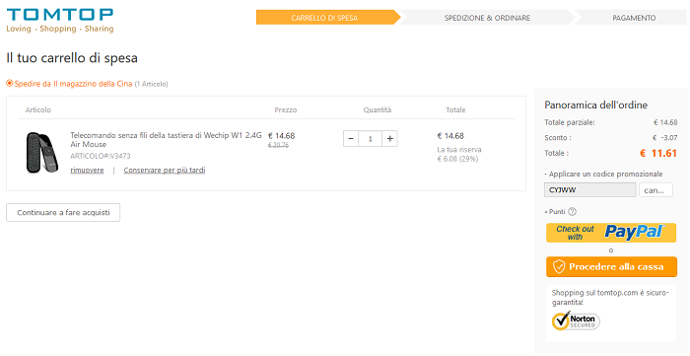Screen dimensions: 690x356
Task: Select the Spedizione & Ordinare step
Action: coord(487,18)
